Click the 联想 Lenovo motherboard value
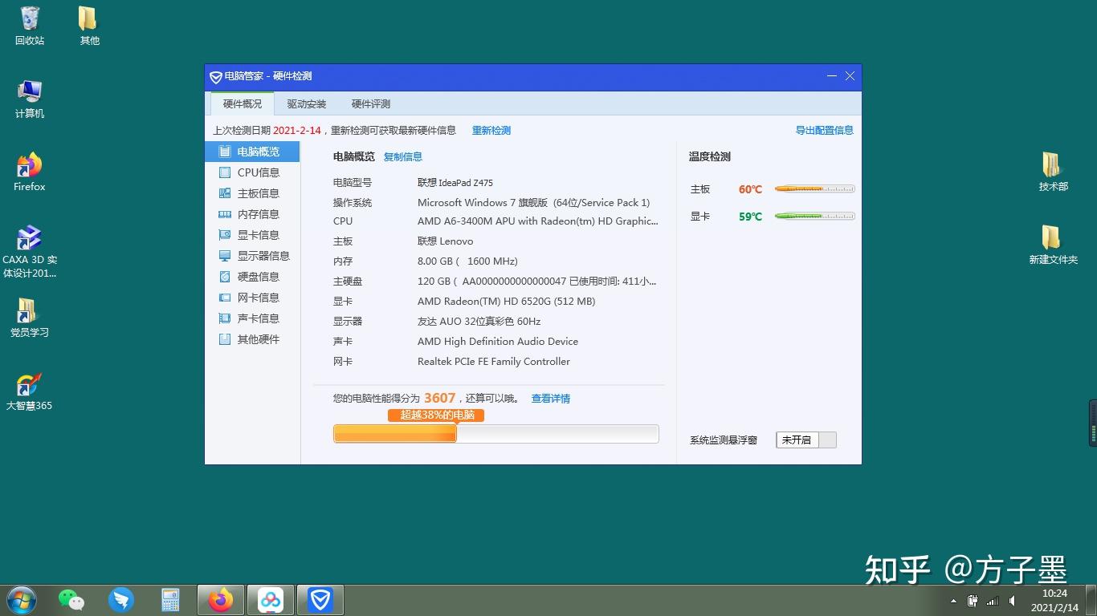1097x616 pixels. pyautogui.click(x=446, y=241)
